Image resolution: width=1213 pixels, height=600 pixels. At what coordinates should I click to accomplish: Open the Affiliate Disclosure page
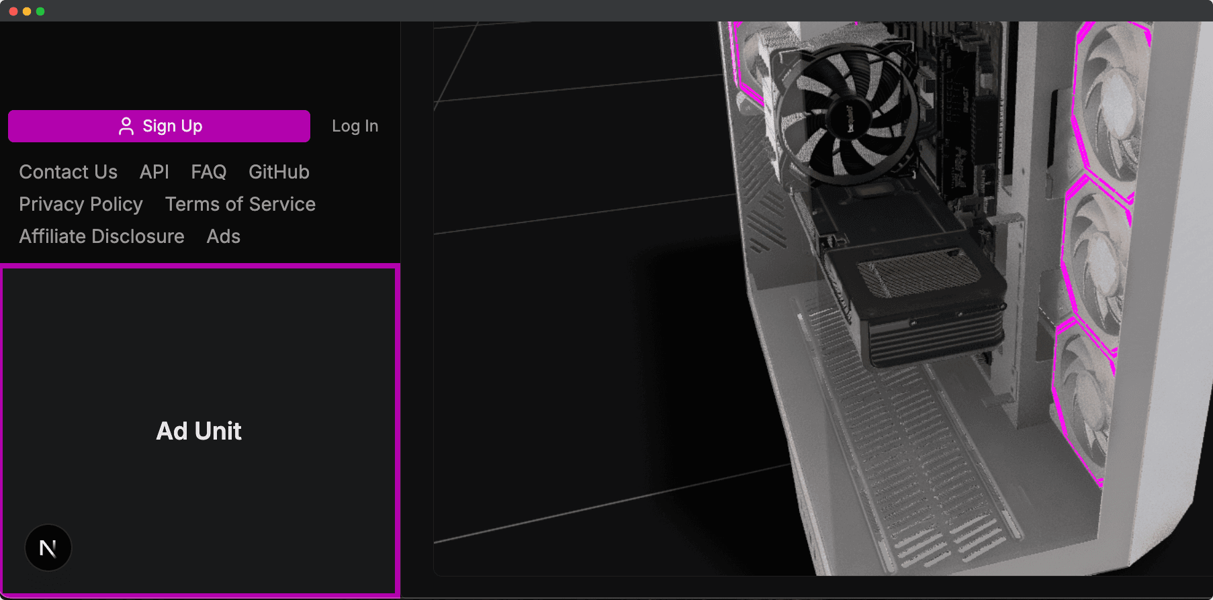(x=101, y=236)
